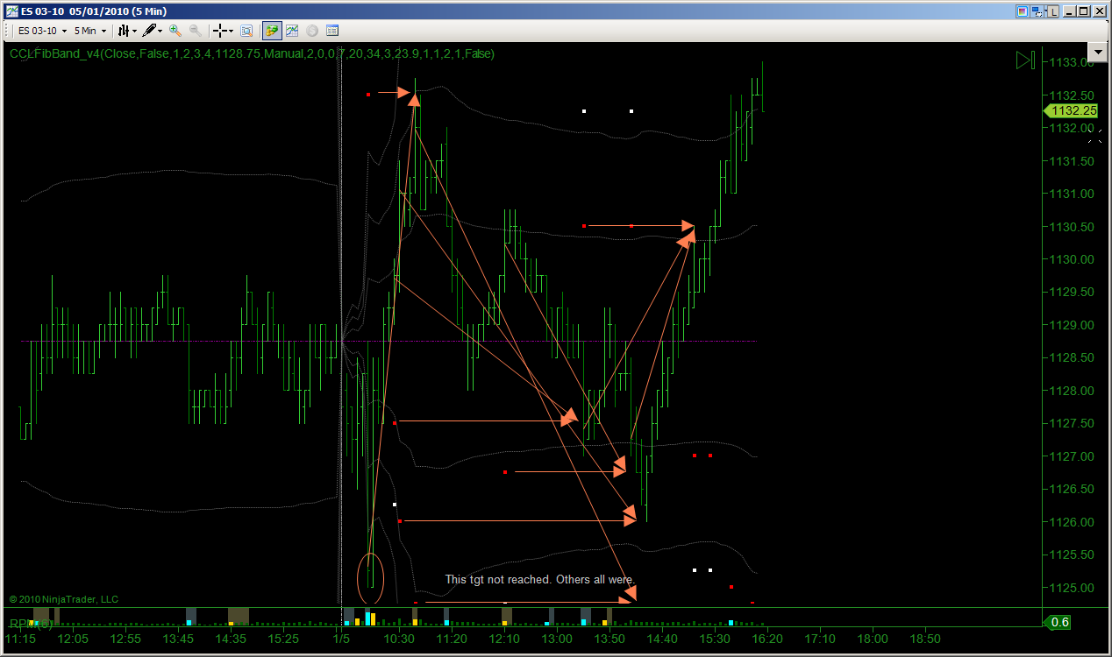
Task: Expand the crosshair dropdown arrow
Action: click(x=231, y=31)
